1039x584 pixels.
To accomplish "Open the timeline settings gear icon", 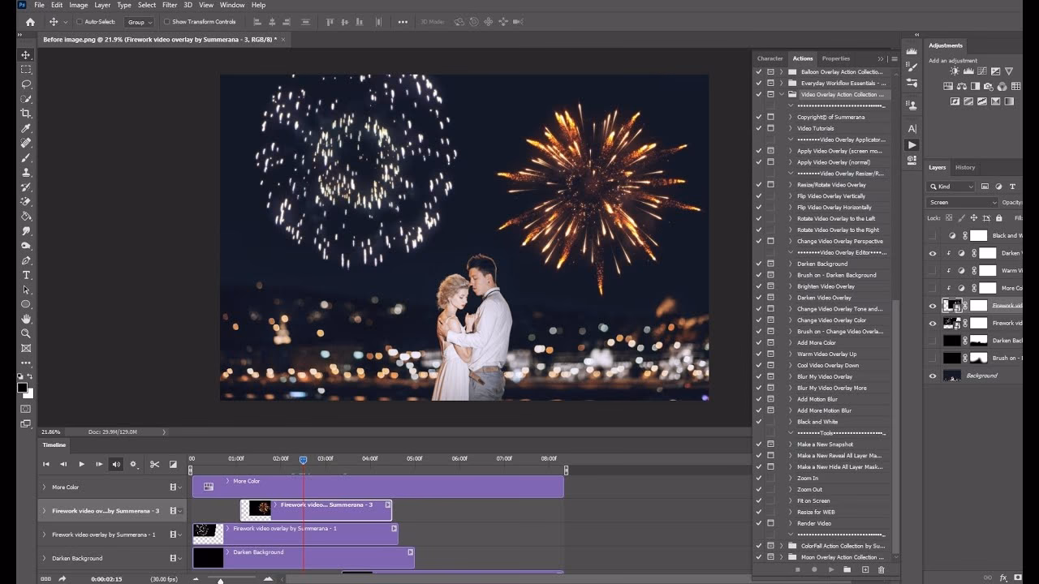I will click(134, 464).
